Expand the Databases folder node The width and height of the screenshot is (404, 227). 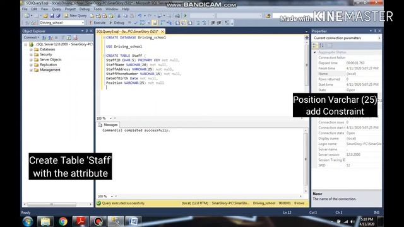31,49
